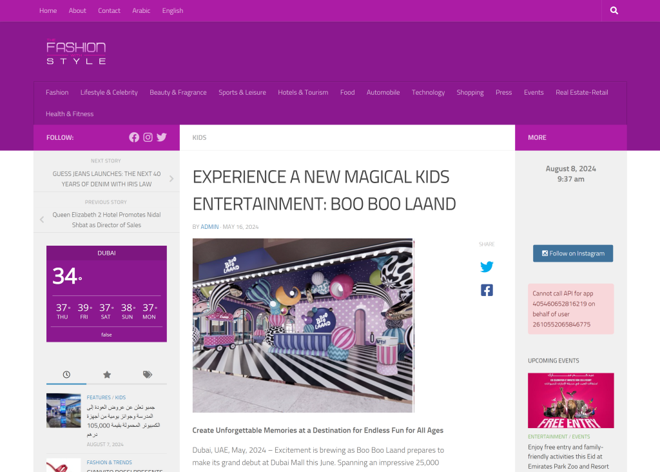The width and height of the screenshot is (660, 472).
Task: Open the Home menu item
Action: click(48, 10)
